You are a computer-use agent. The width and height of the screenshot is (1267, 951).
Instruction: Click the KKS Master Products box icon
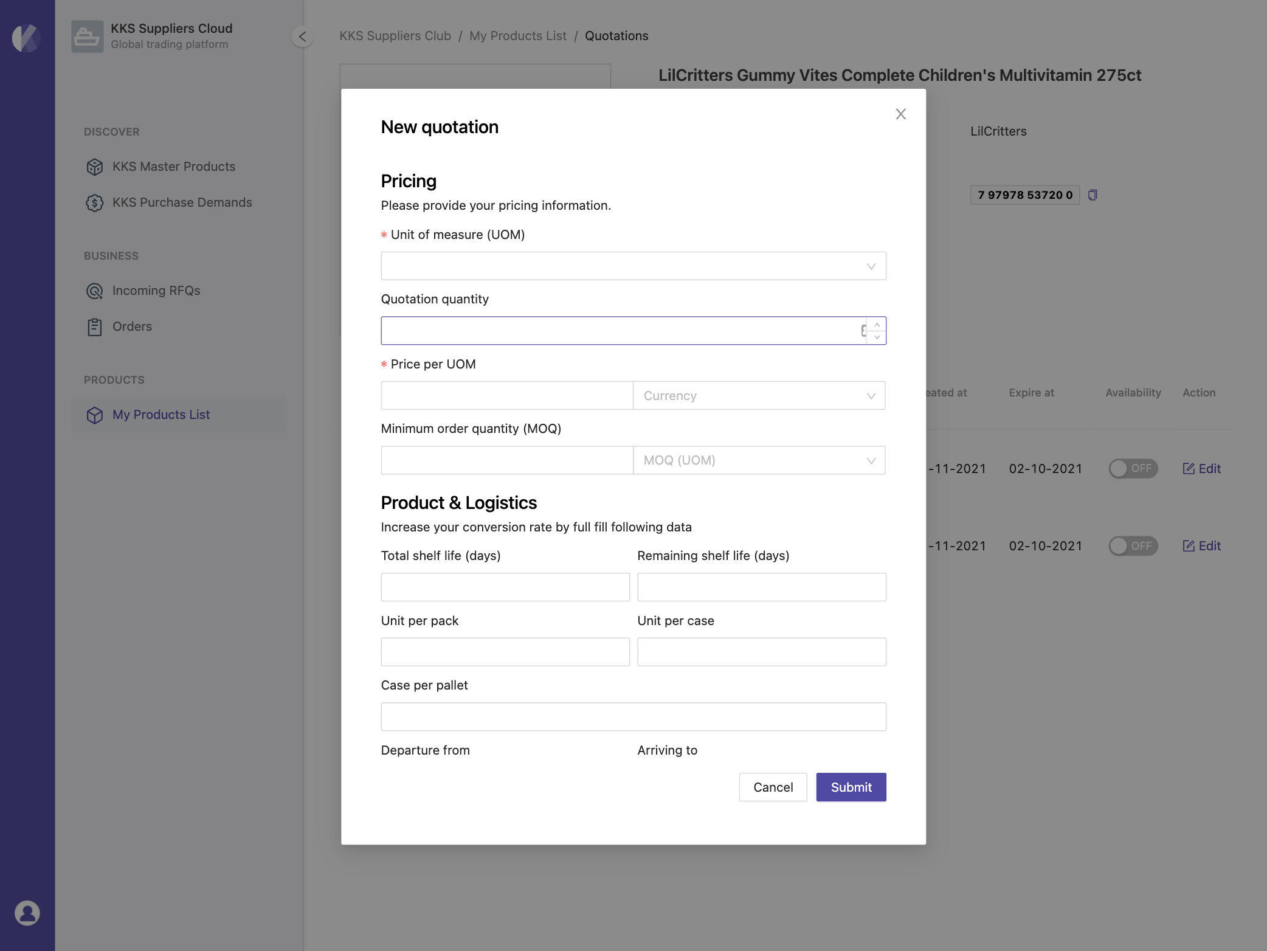(x=94, y=167)
